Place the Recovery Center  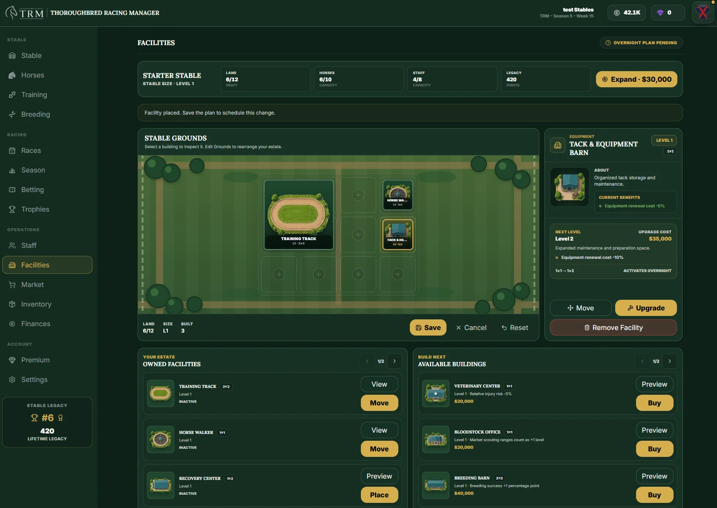pyautogui.click(x=379, y=495)
